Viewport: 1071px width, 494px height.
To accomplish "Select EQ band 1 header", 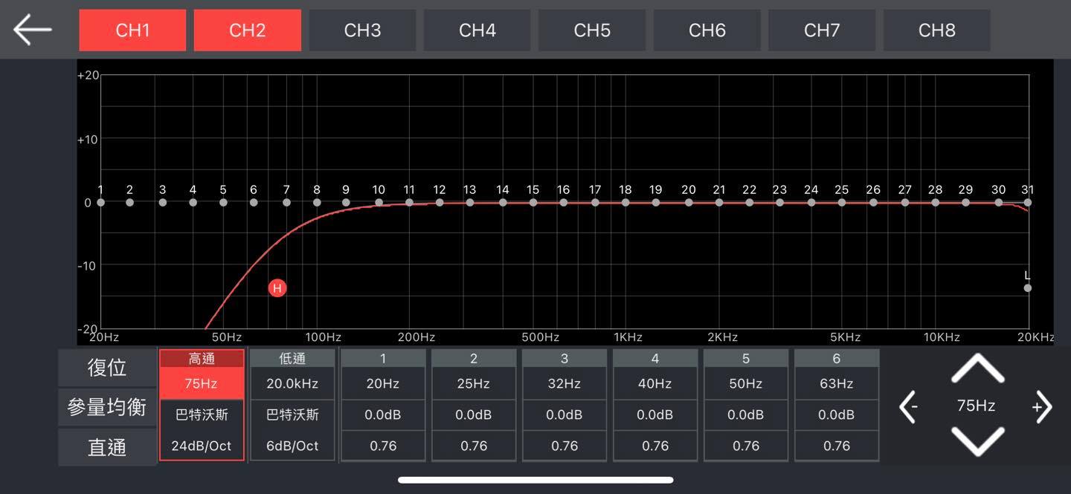I will [x=383, y=359].
